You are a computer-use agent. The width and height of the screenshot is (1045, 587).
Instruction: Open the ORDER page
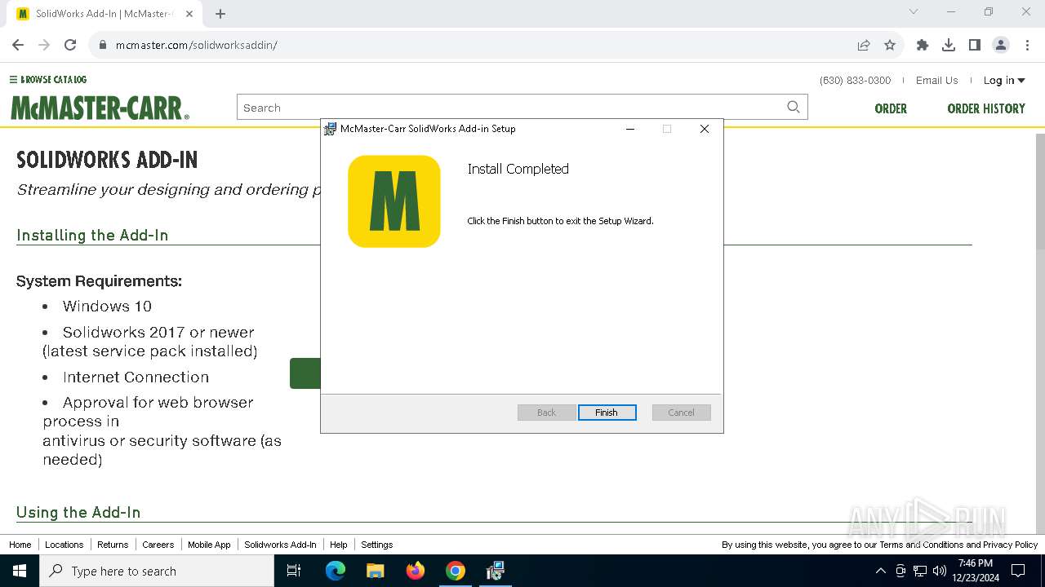891,108
